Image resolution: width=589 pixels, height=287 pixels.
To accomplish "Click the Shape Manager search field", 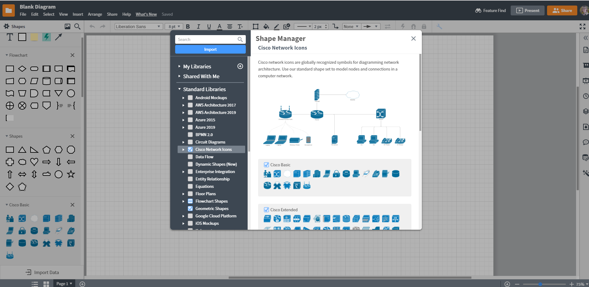I will click(x=210, y=39).
